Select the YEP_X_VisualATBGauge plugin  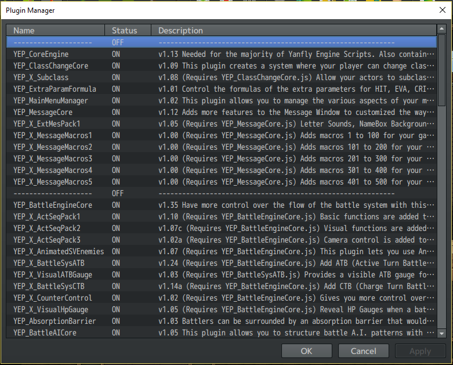[x=222, y=274]
